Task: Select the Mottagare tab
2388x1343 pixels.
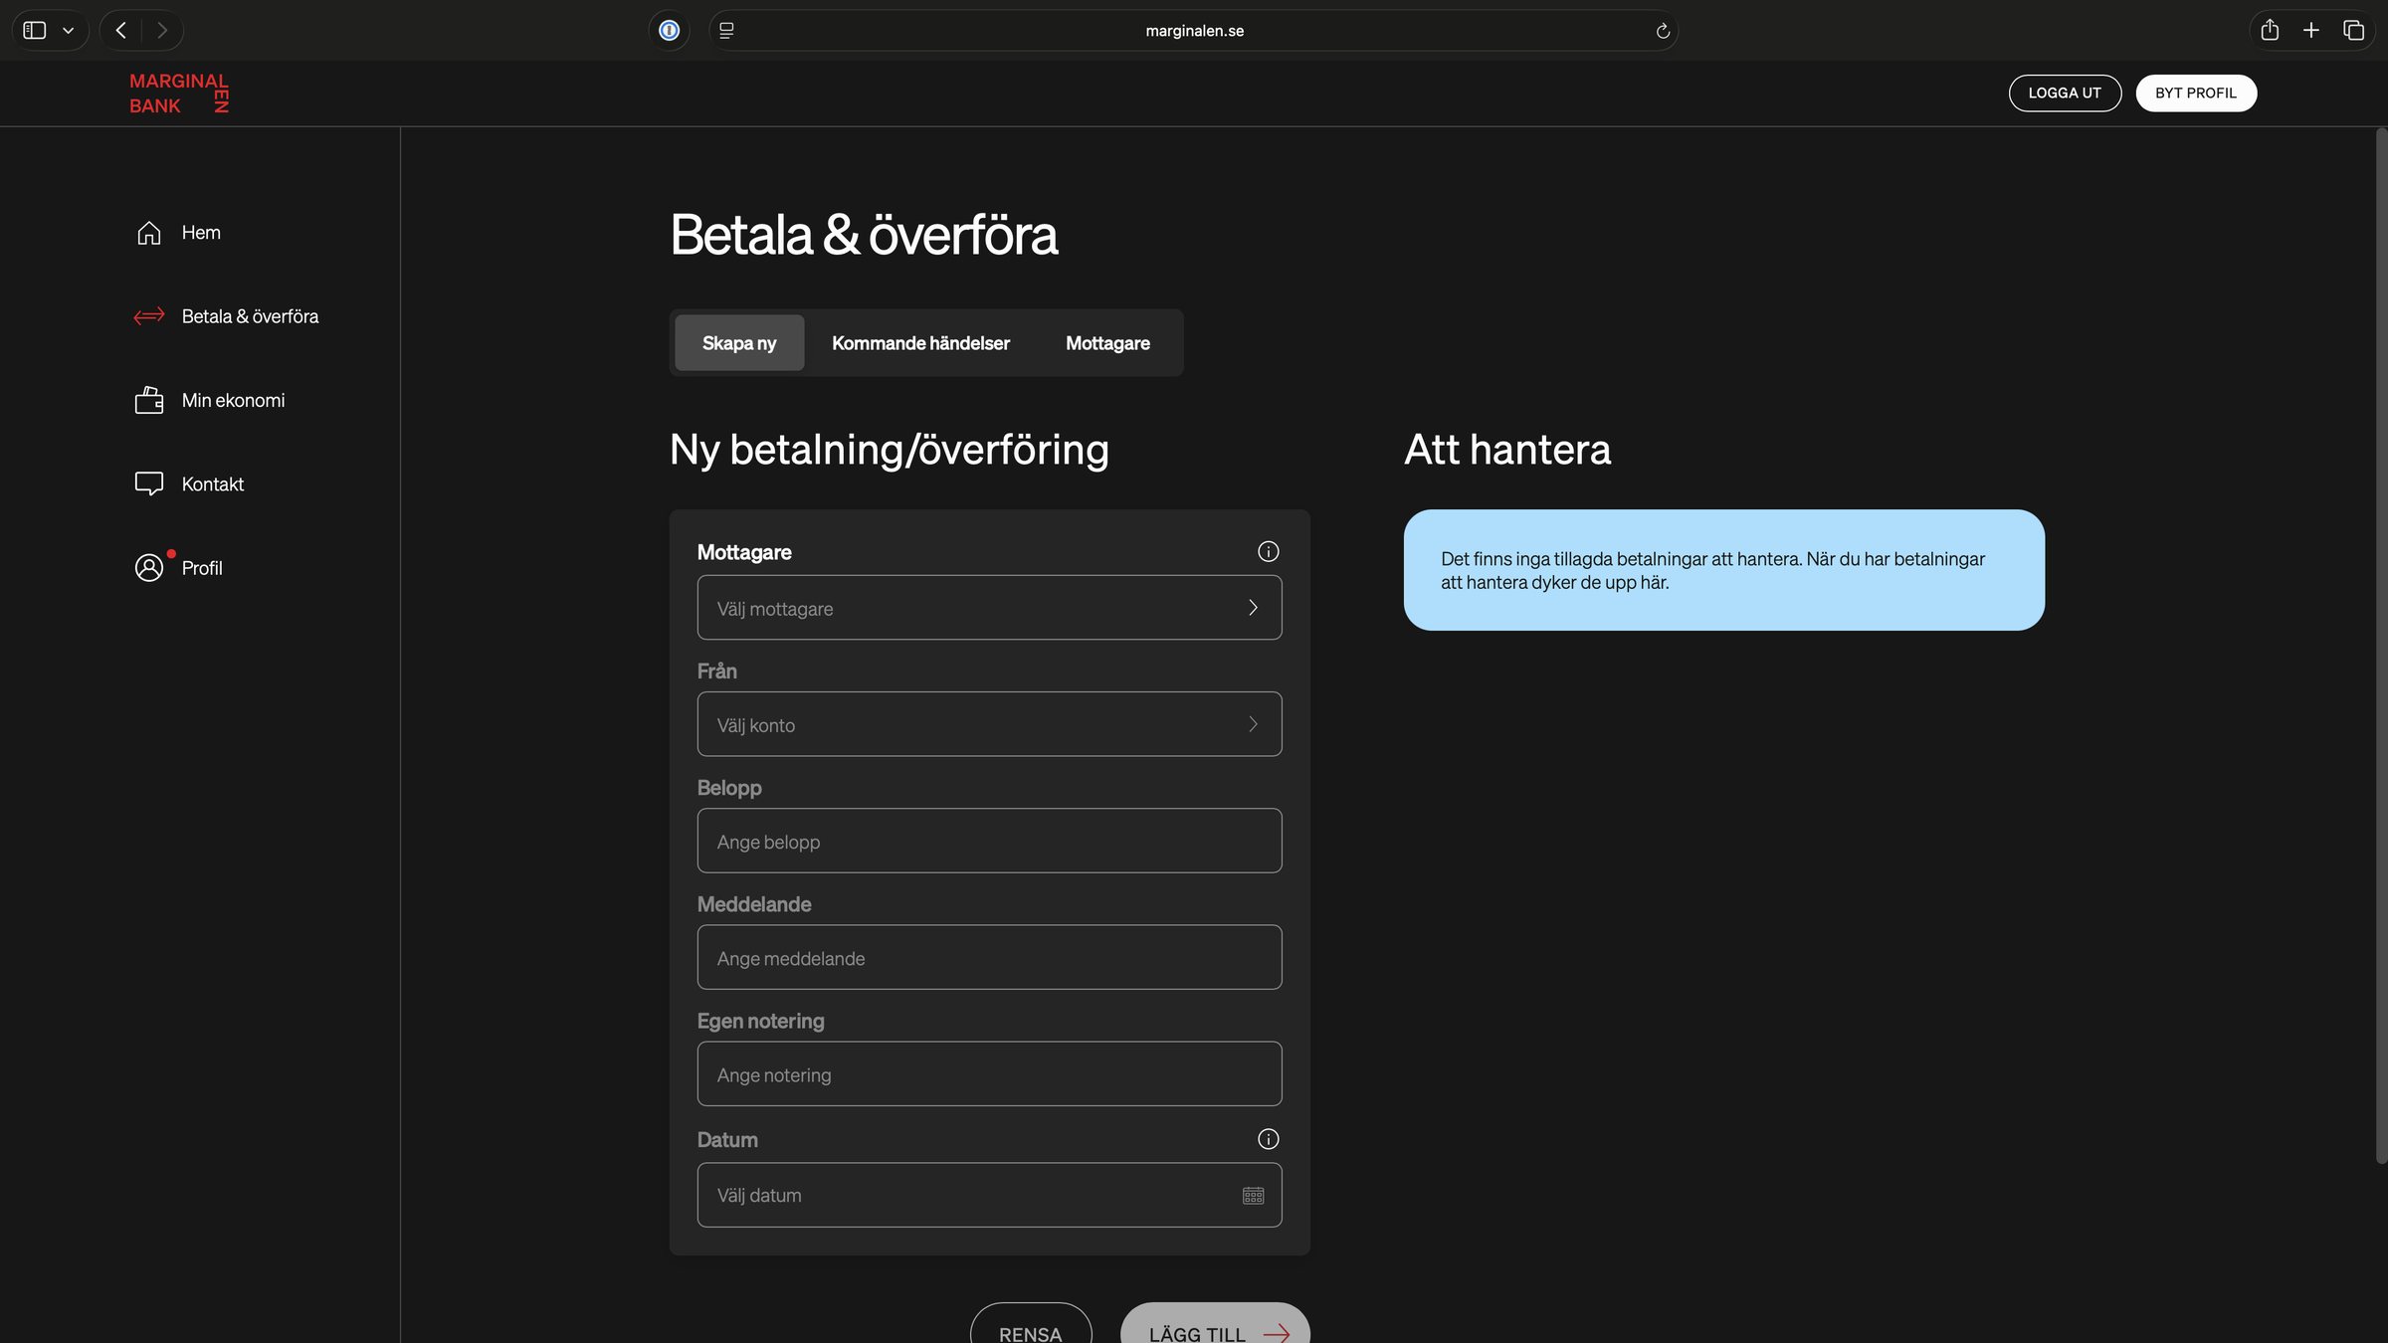Action: (1107, 343)
